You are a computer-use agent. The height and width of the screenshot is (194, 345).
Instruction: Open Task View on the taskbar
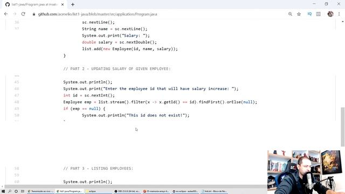point(23,191)
